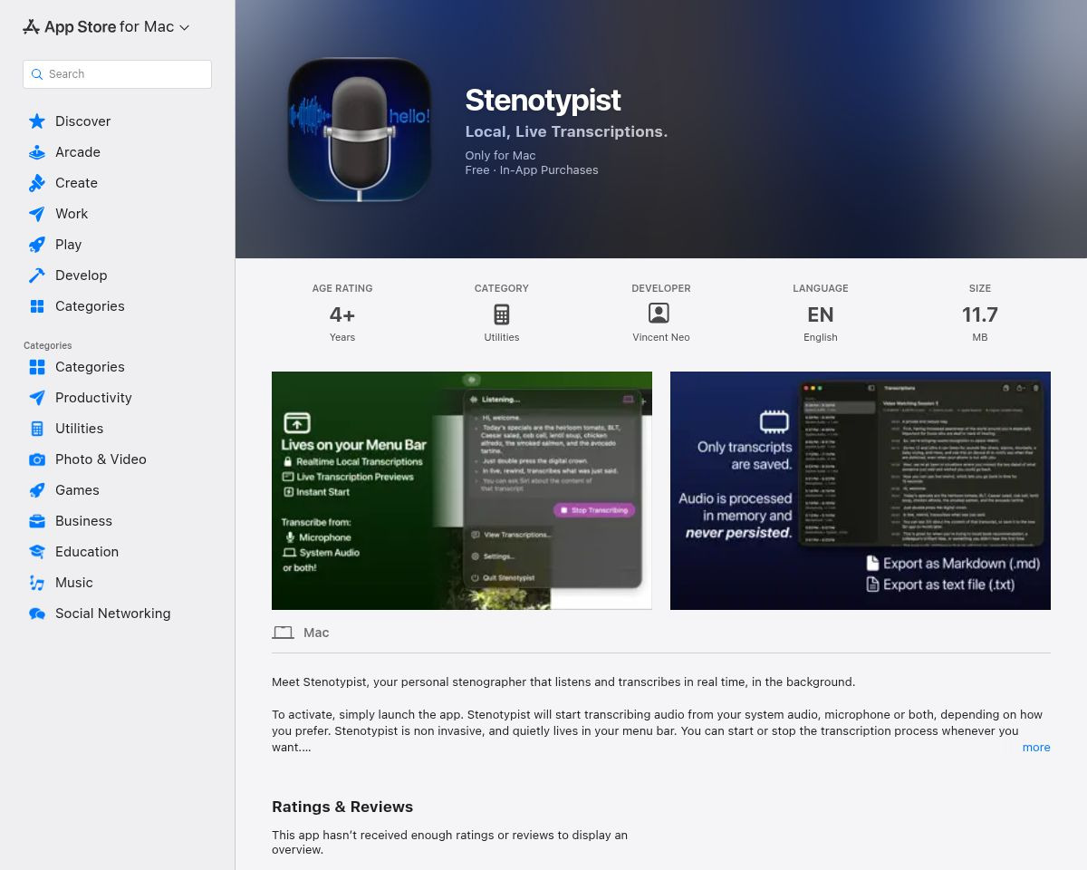The width and height of the screenshot is (1087, 870).
Task: Click the search magnifying glass icon
Action: click(37, 74)
